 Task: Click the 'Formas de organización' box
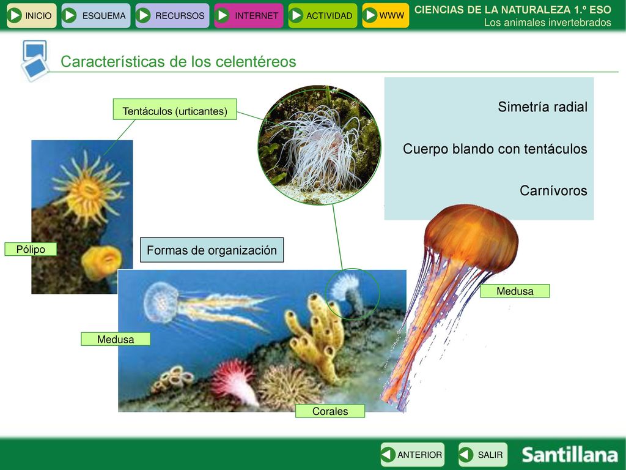point(212,250)
